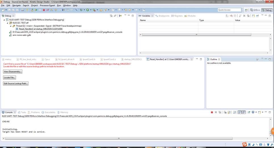Screen dimensions: 274x148
Task: Switch to the Modules tab
Action: tap(190, 16)
